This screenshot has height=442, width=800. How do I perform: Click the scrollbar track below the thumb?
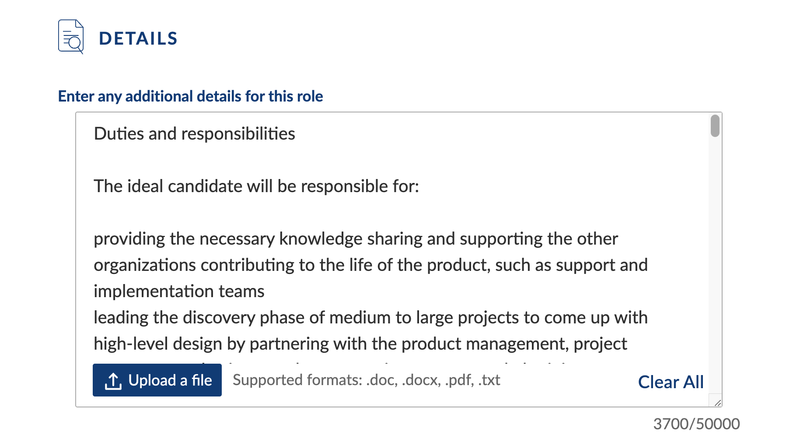click(715, 263)
